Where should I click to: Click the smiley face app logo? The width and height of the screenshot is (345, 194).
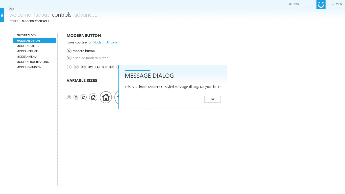coord(321,5)
